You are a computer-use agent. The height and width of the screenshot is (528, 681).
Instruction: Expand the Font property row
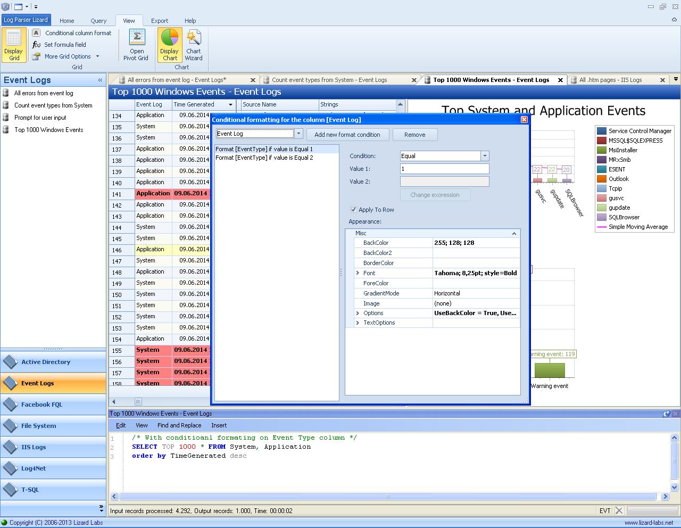tap(358, 273)
